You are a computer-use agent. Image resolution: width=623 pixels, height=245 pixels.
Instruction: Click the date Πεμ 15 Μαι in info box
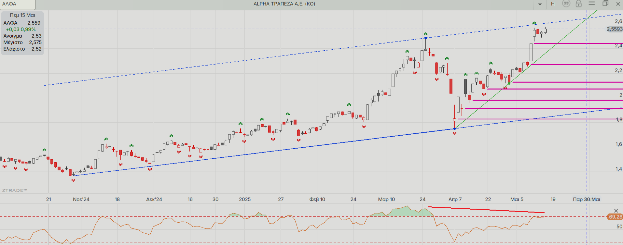[22, 15]
